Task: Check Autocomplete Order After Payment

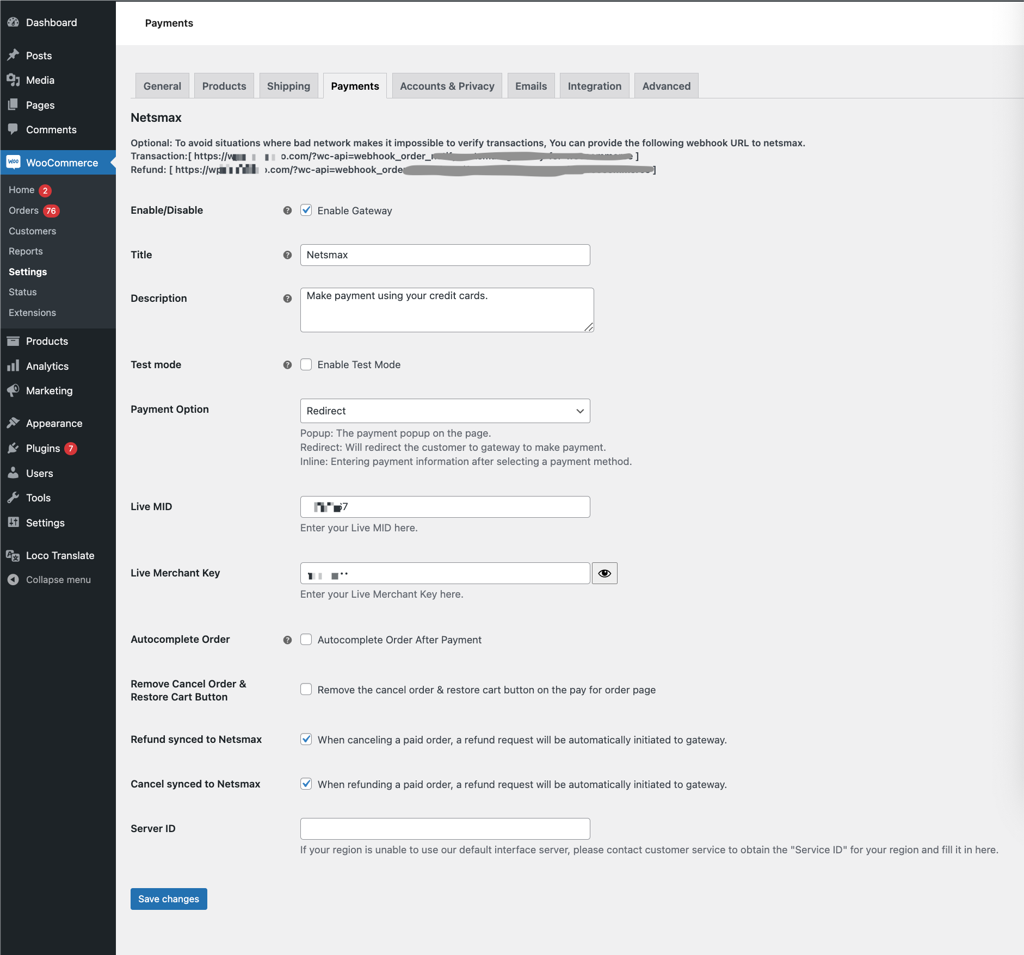Action: [306, 640]
